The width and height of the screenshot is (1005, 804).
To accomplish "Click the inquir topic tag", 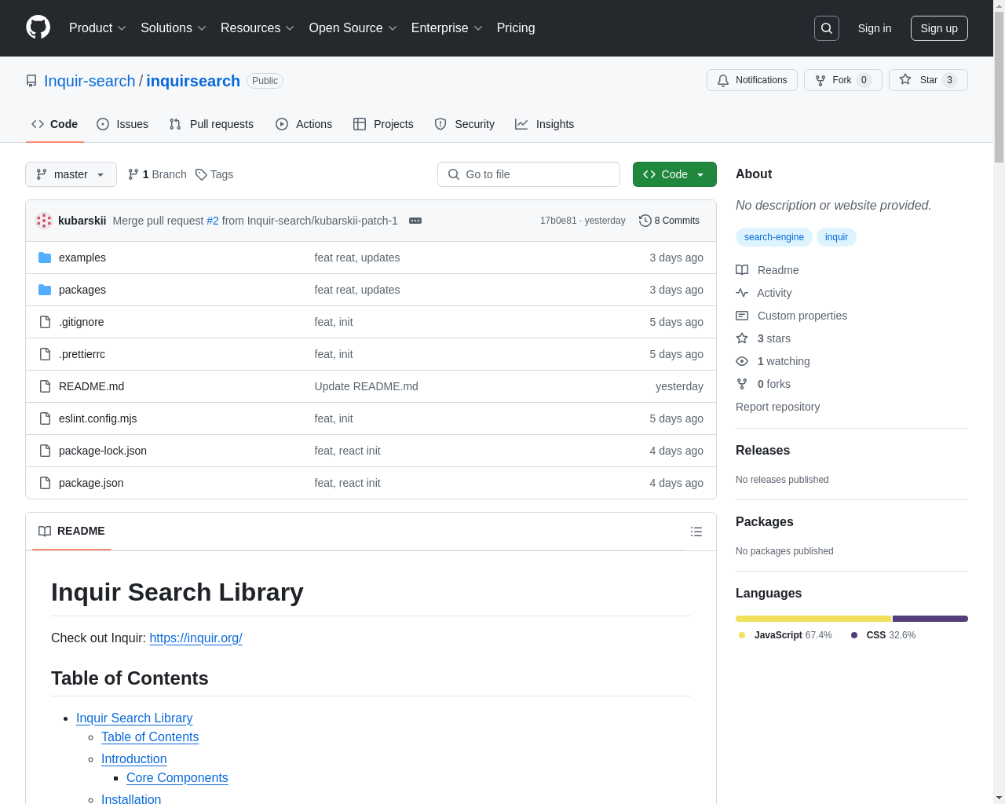I will 836,237.
